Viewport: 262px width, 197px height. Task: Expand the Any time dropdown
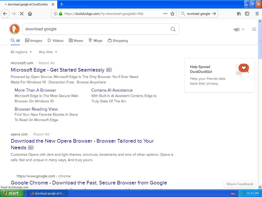click(48, 52)
